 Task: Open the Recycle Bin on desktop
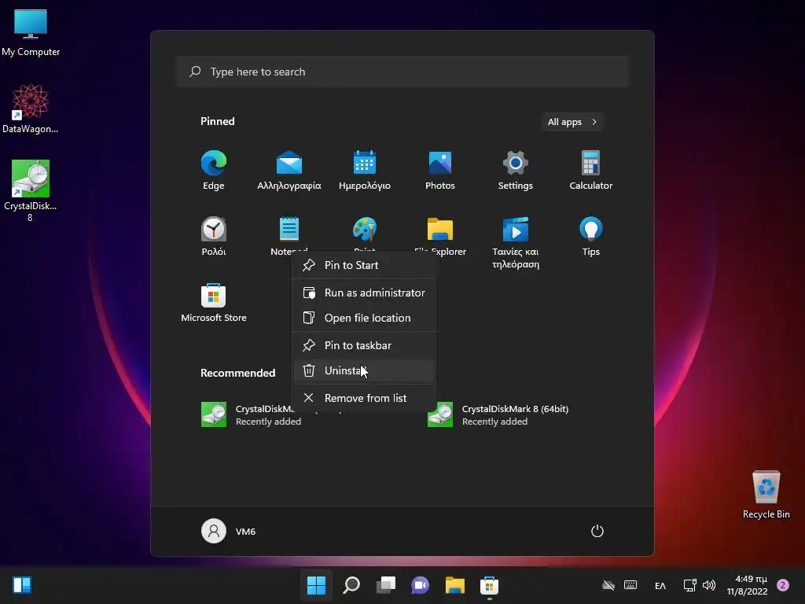coord(766,495)
